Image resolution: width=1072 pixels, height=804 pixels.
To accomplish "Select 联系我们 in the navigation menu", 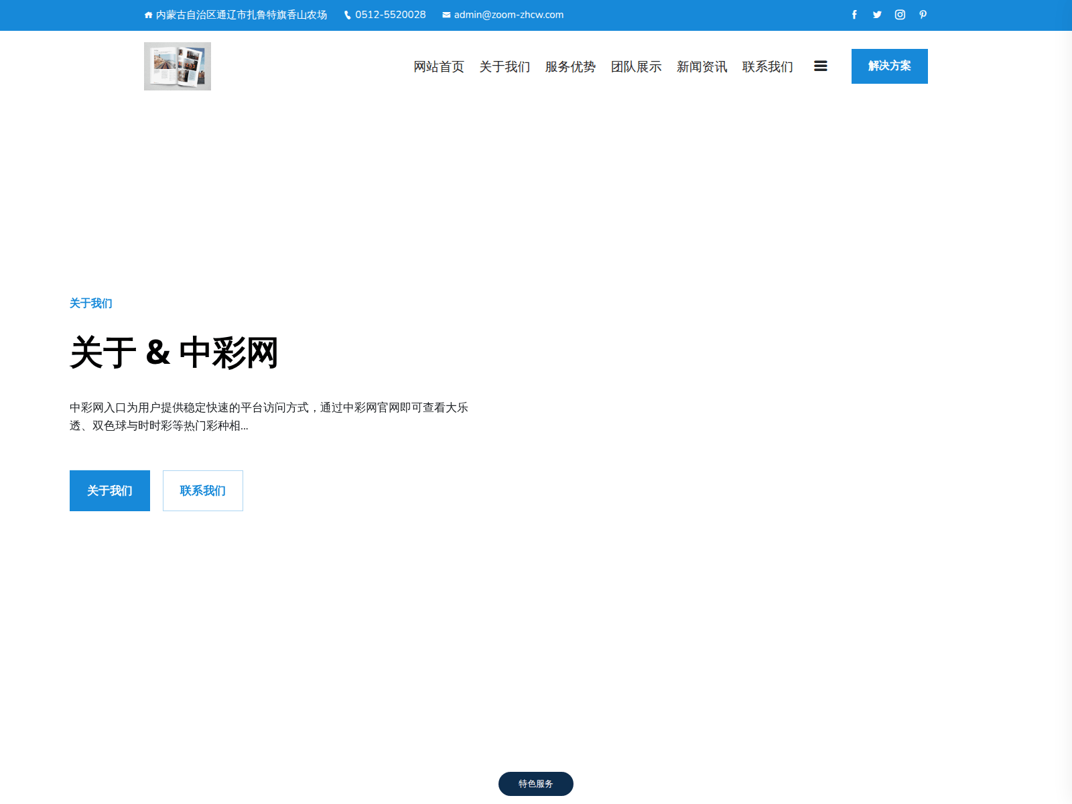I will tap(767, 66).
